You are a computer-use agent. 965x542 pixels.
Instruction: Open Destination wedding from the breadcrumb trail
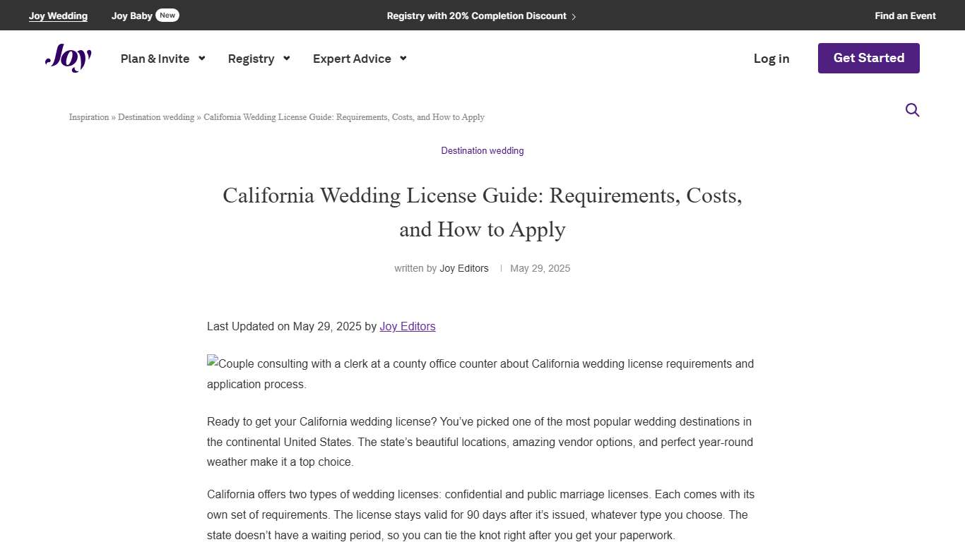[x=156, y=117]
